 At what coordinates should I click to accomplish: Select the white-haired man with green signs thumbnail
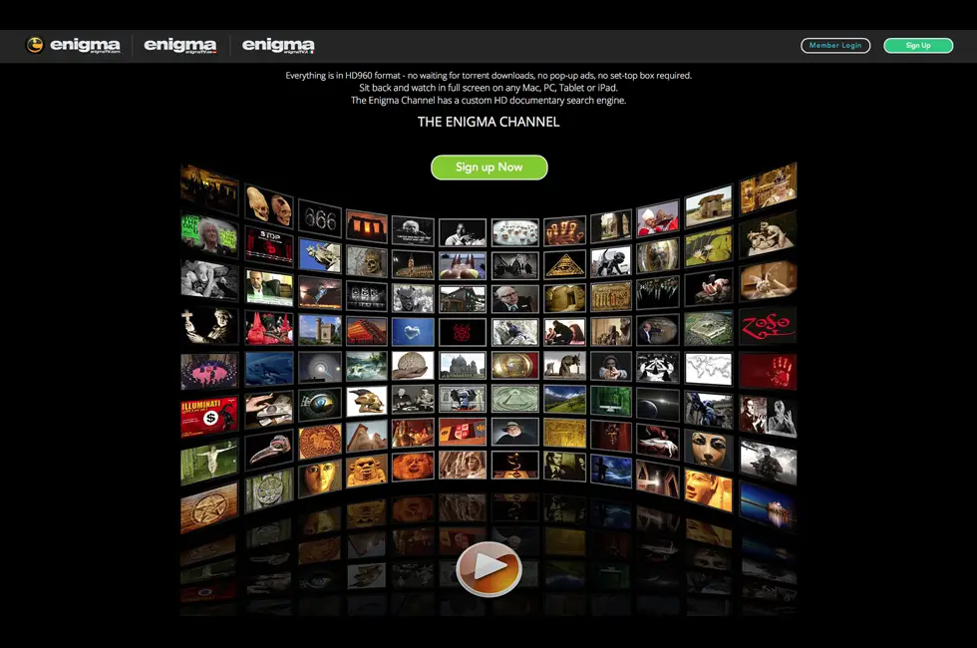tap(208, 234)
